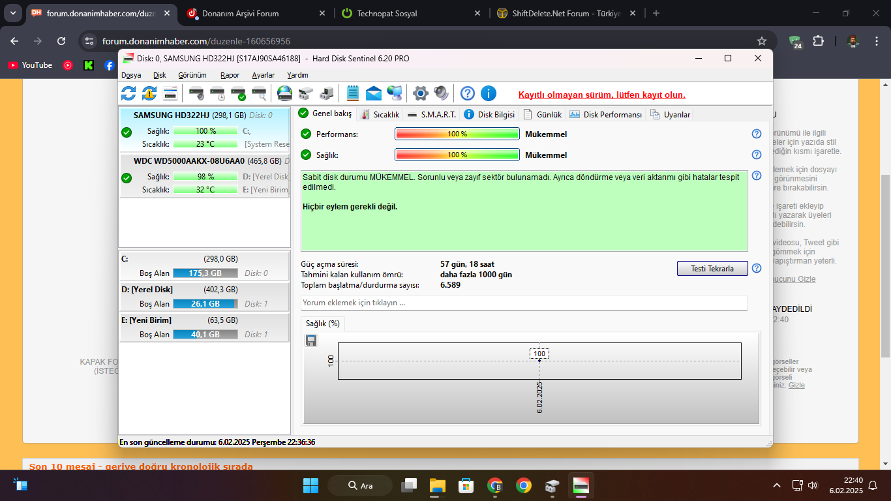
Task: Open the Yardım menu
Action: click(297, 75)
